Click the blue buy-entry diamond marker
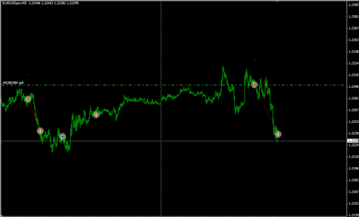359x217 pixels. [62, 137]
